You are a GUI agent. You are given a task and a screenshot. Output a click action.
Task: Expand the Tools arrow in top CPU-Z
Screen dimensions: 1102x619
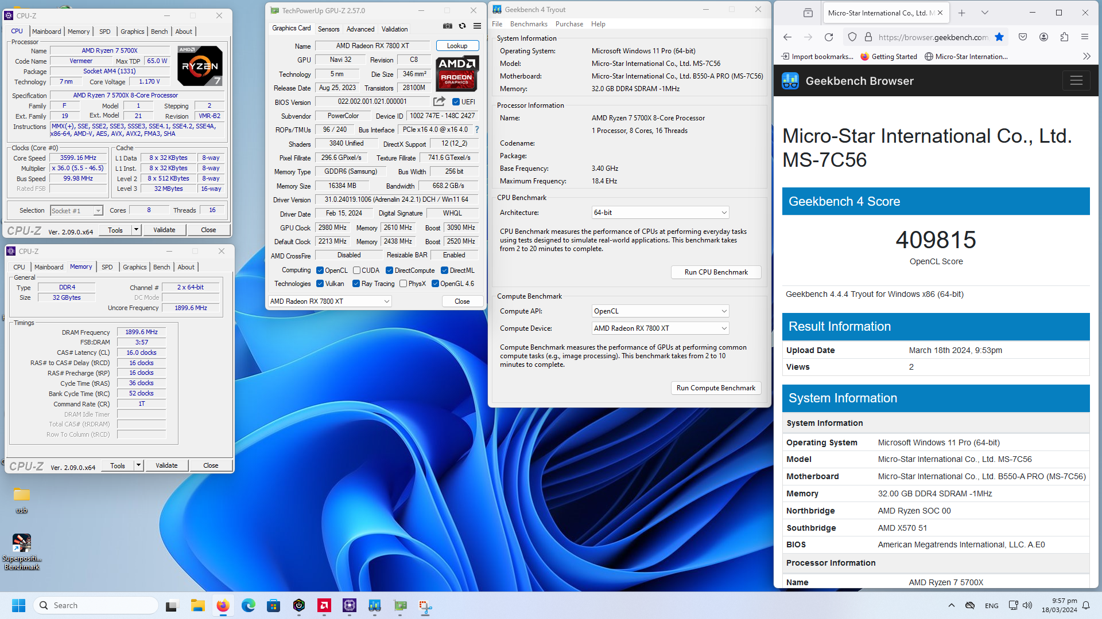(x=137, y=230)
